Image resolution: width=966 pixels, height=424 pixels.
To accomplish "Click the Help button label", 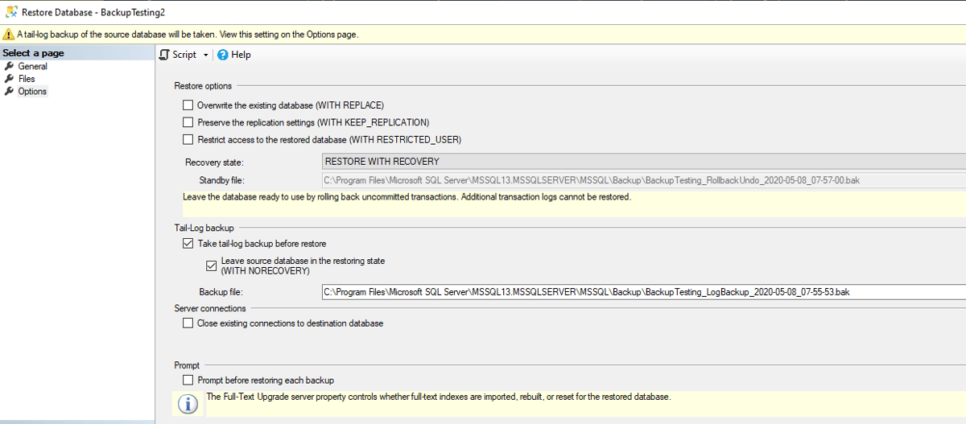I will pyautogui.click(x=241, y=55).
